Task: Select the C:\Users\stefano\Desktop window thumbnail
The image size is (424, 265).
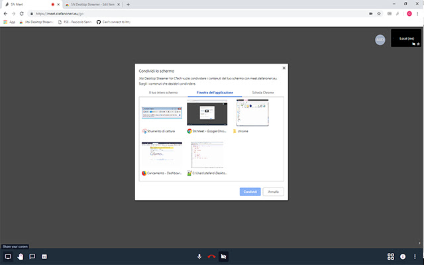Action: 207,154
